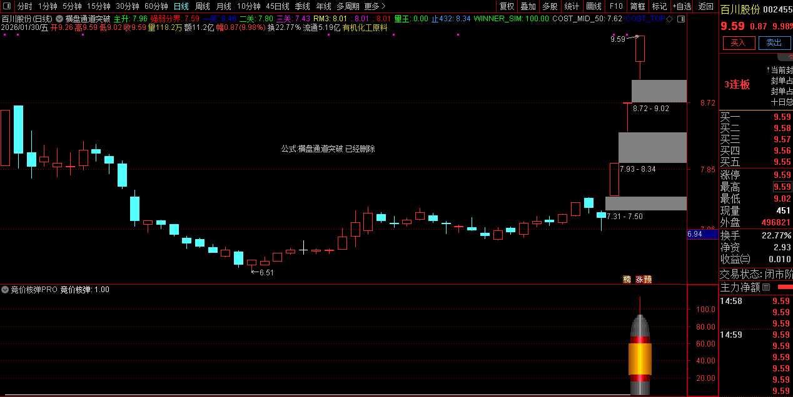Open the 统计 statistics tool
Image resolution: width=793 pixels, height=397 pixels.
572,6
